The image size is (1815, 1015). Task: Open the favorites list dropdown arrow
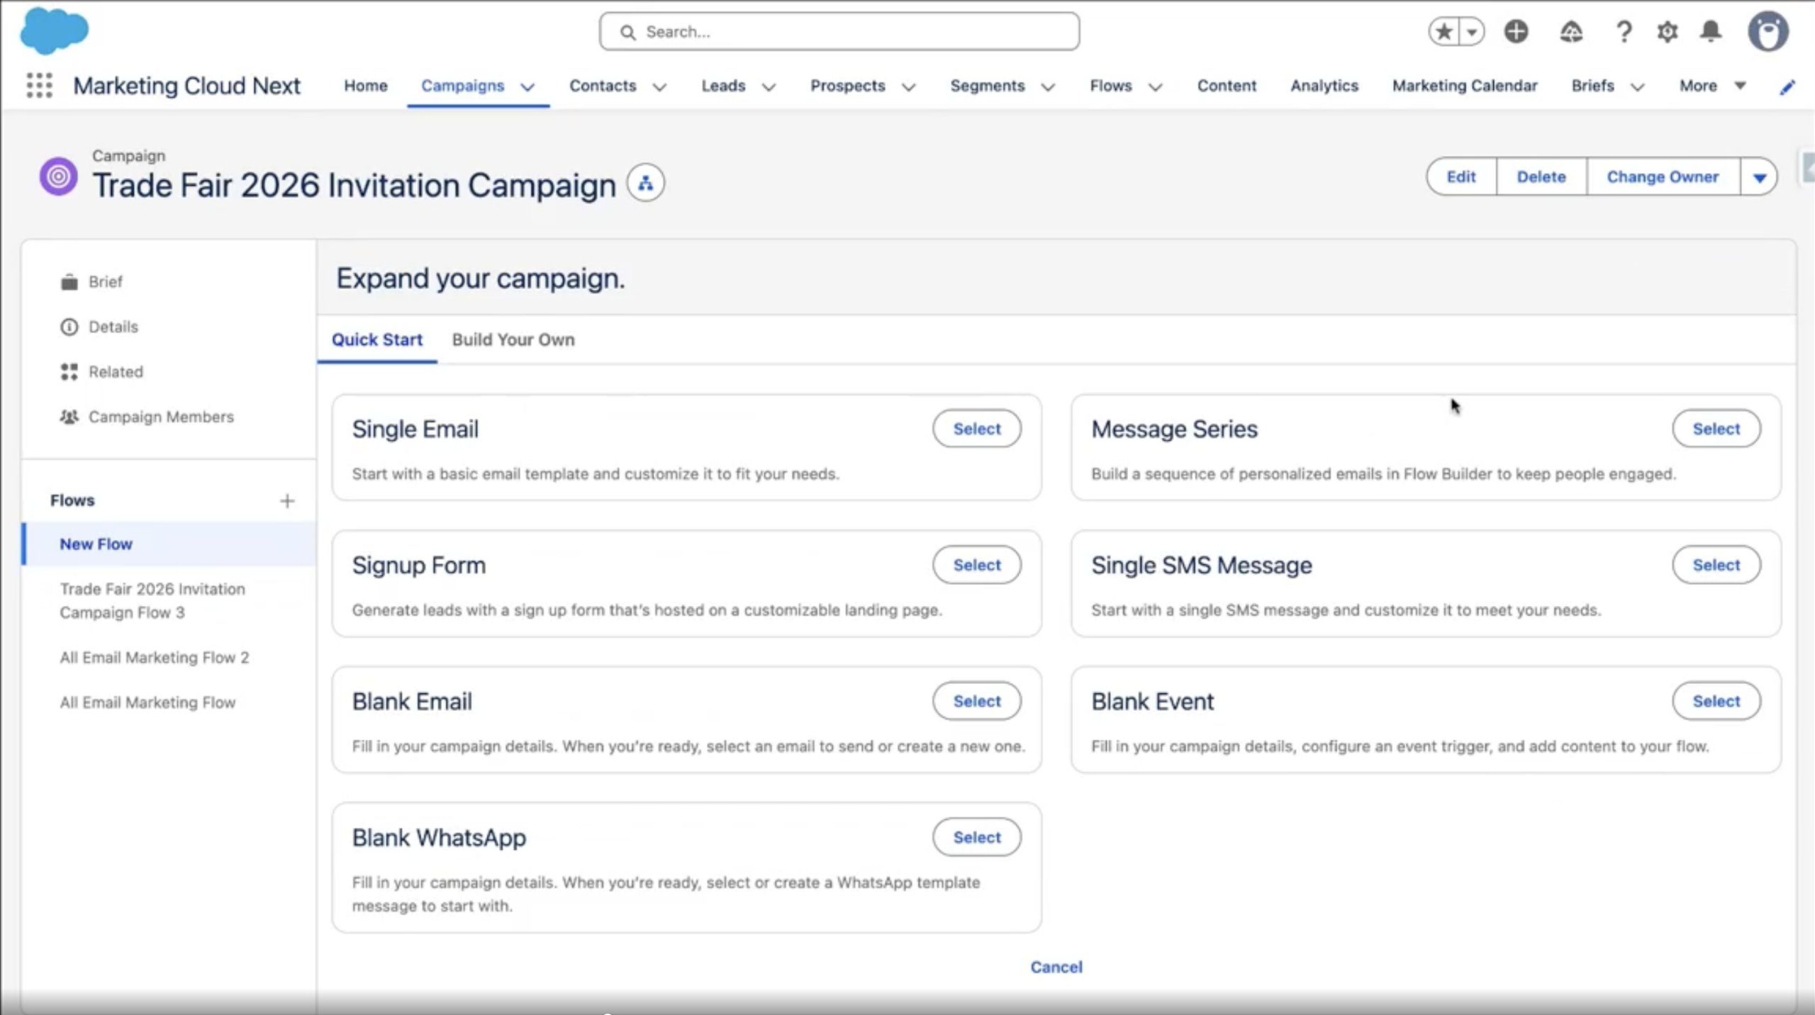pyautogui.click(x=1472, y=32)
